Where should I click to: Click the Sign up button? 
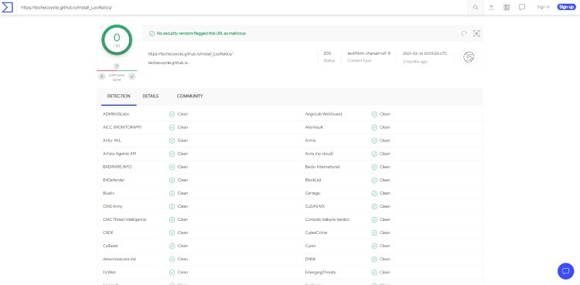566,7
